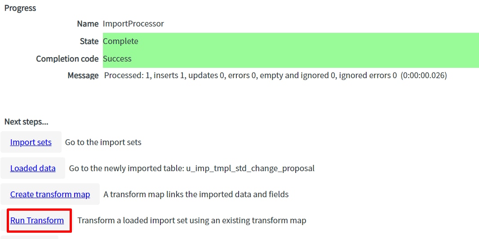Viewport: 479px width, 239px height.
Task: Click the Run Transform link
Action: point(37,221)
